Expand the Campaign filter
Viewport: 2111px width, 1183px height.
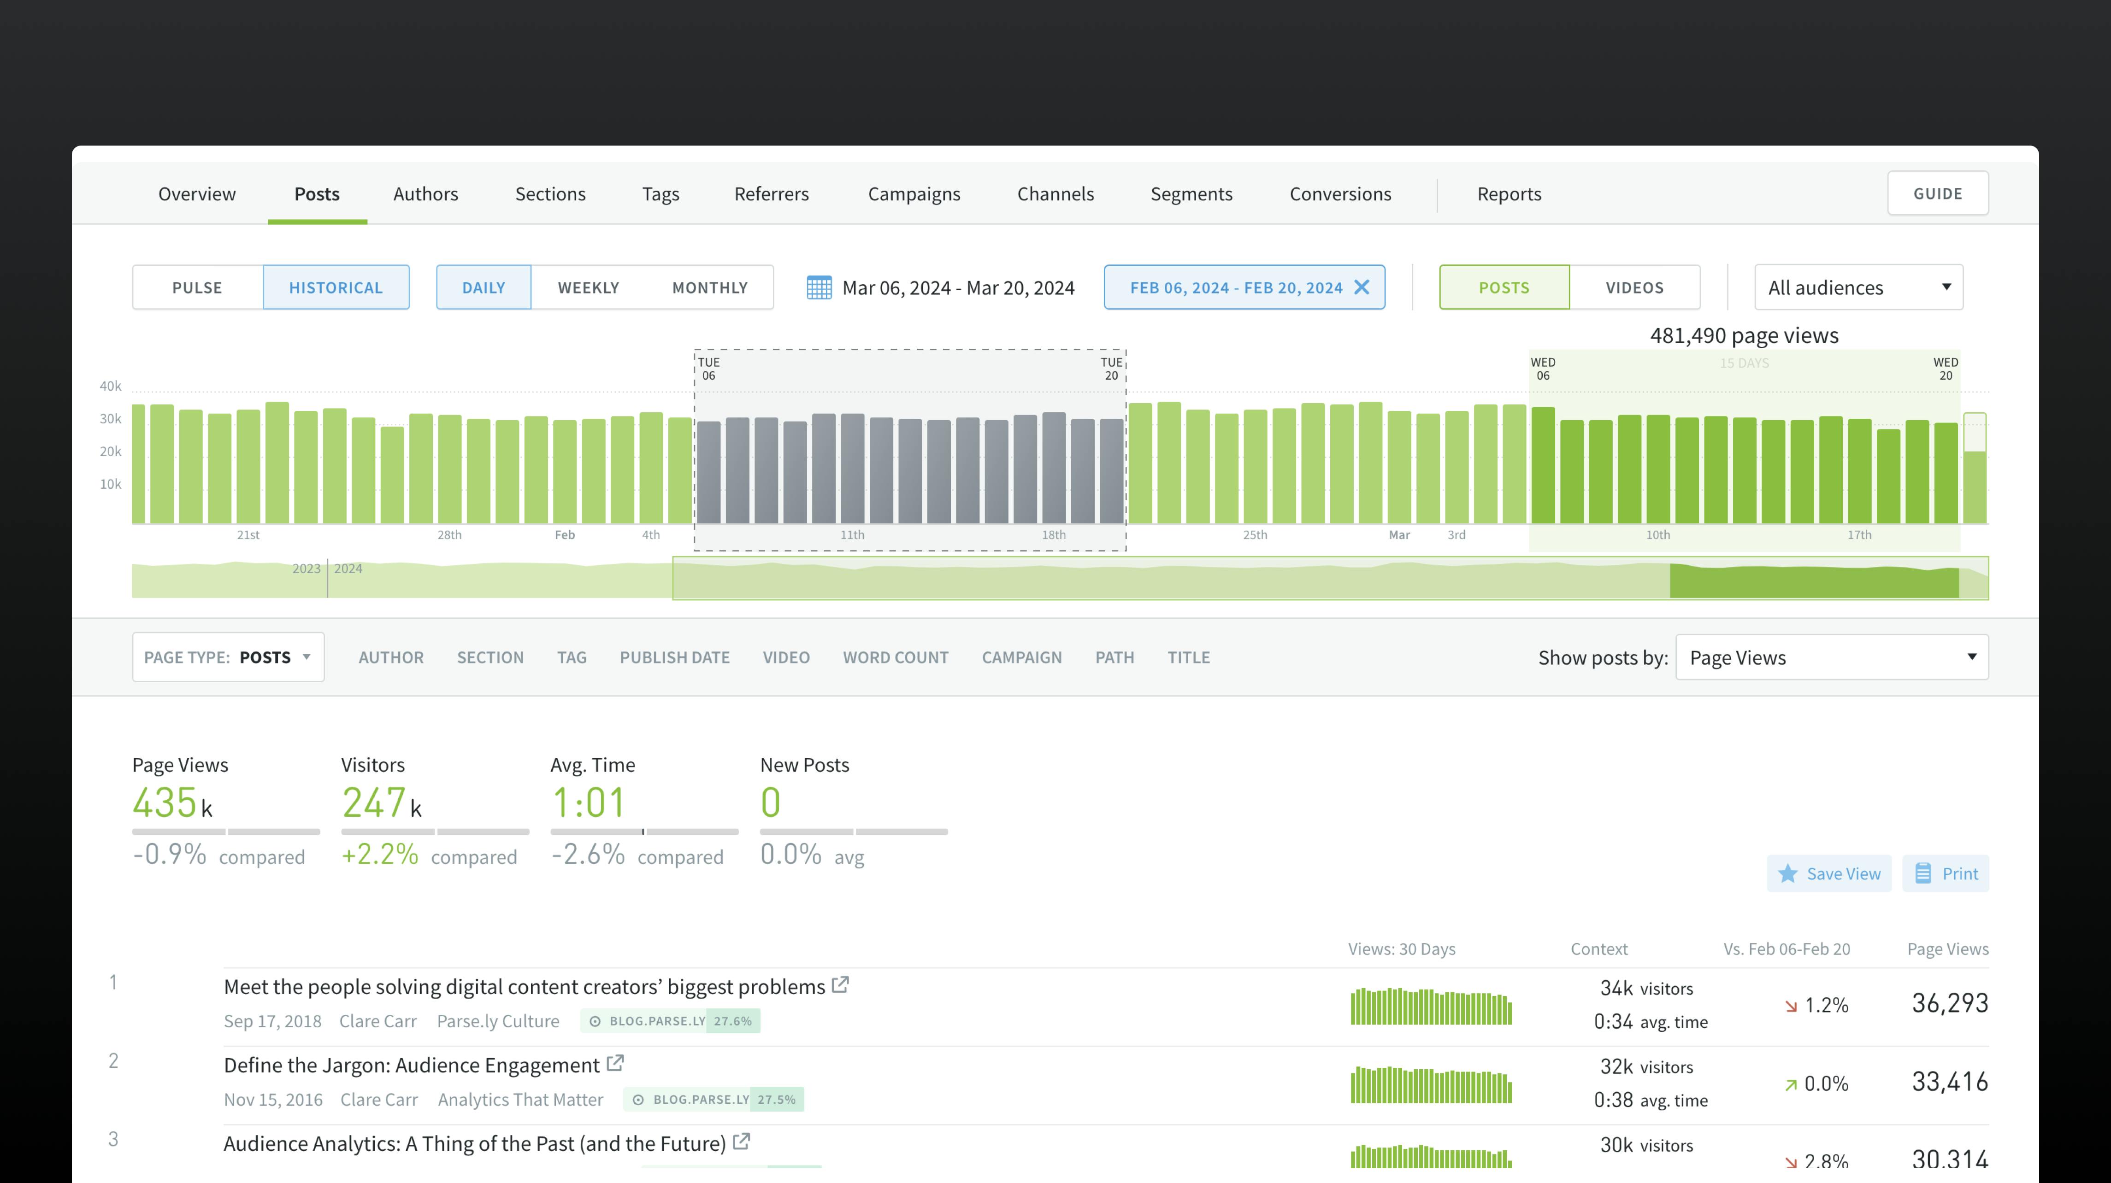pos(1022,657)
